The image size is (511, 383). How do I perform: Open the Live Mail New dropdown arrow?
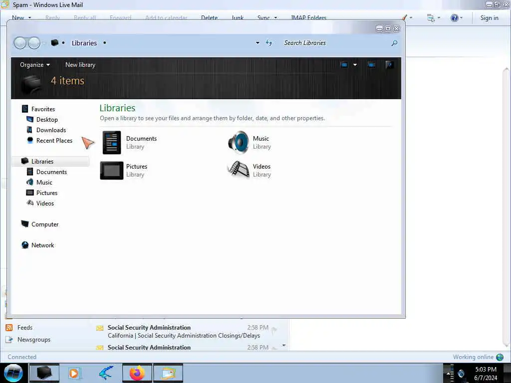coord(29,17)
